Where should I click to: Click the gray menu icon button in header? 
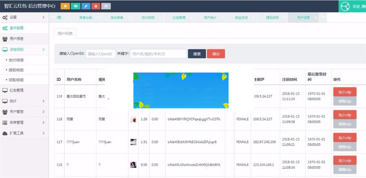(106, 6)
